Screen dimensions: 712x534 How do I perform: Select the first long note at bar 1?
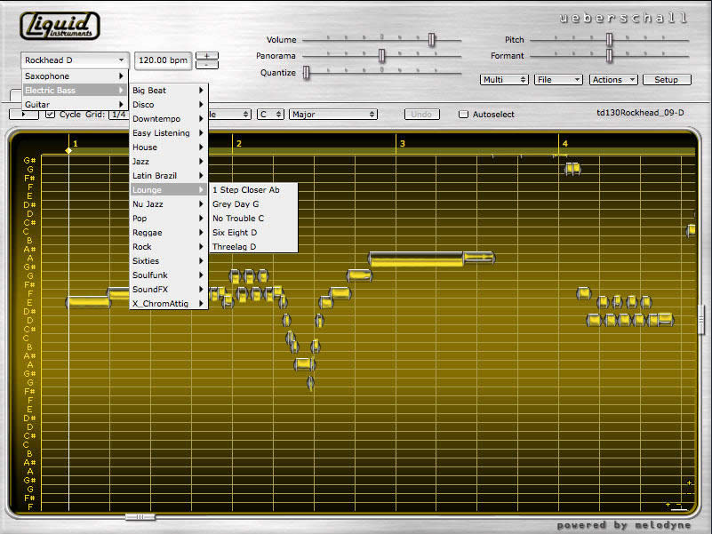tap(88, 302)
